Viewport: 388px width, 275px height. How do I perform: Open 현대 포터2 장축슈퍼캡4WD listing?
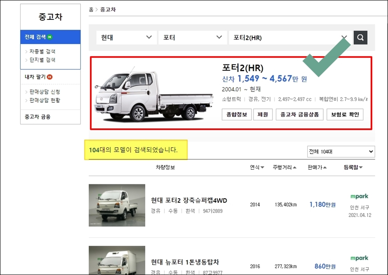(189, 200)
